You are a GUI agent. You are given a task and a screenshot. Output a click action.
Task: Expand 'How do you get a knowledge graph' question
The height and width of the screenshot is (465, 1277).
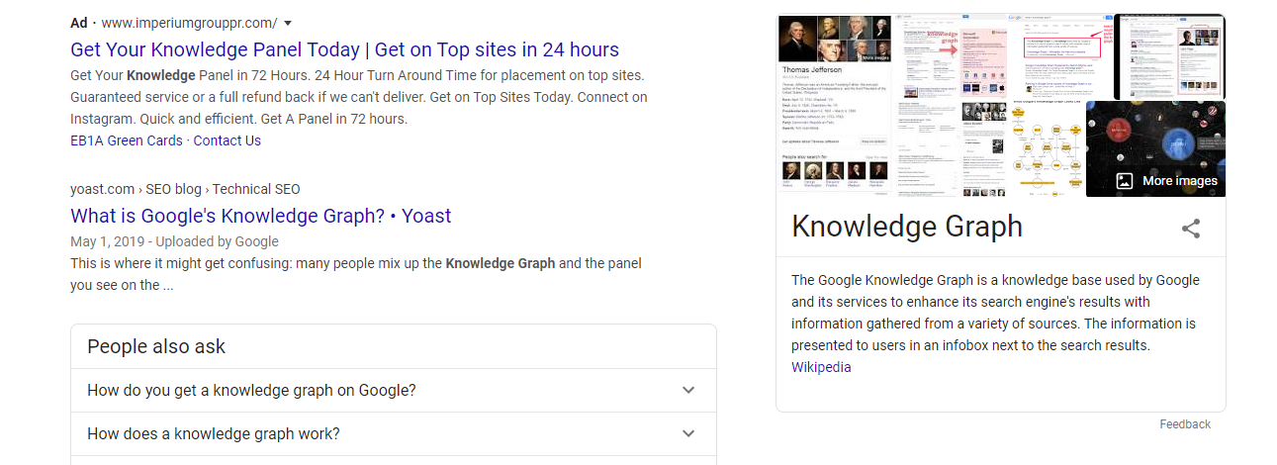pyautogui.click(x=394, y=390)
